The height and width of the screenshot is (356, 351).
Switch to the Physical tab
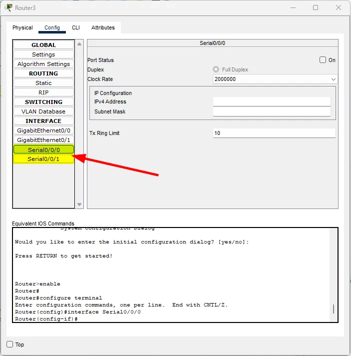pyautogui.click(x=22, y=27)
